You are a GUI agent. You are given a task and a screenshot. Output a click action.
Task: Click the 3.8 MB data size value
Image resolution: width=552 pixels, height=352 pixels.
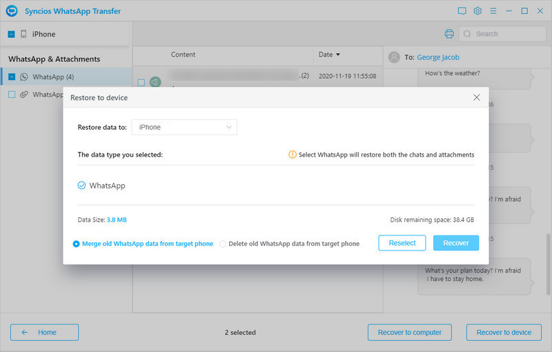[x=117, y=219]
